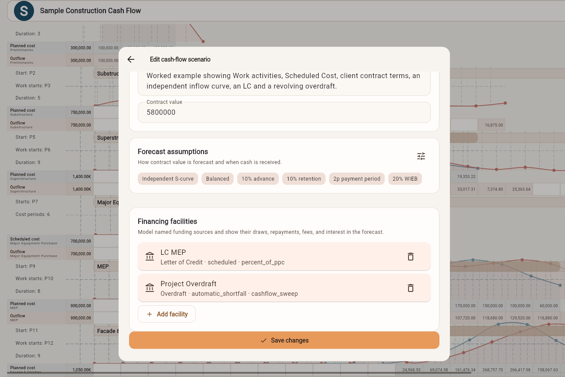Click the 10% retention chip
This screenshot has width=565, height=377.
pos(304,179)
